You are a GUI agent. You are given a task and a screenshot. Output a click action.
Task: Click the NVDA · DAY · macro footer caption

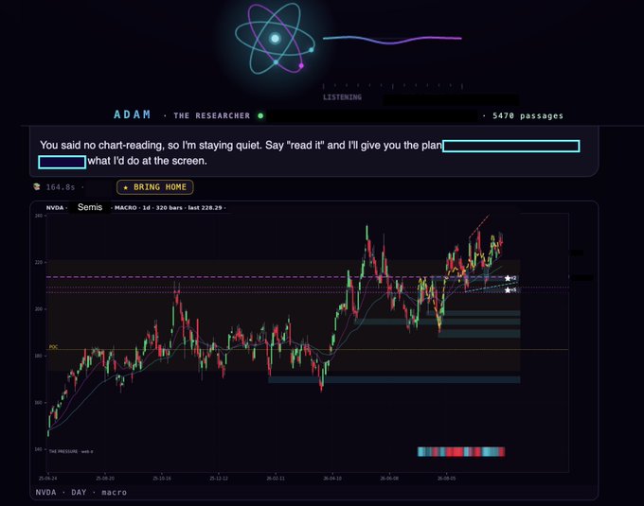(x=81, y=492)
